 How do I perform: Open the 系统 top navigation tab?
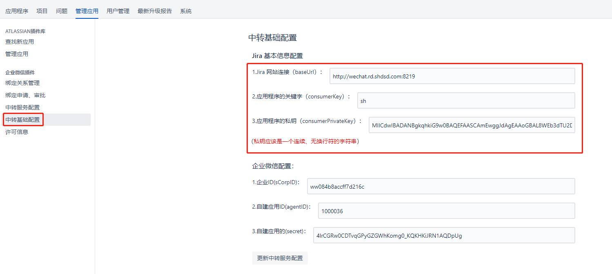(x=186, y=11)
